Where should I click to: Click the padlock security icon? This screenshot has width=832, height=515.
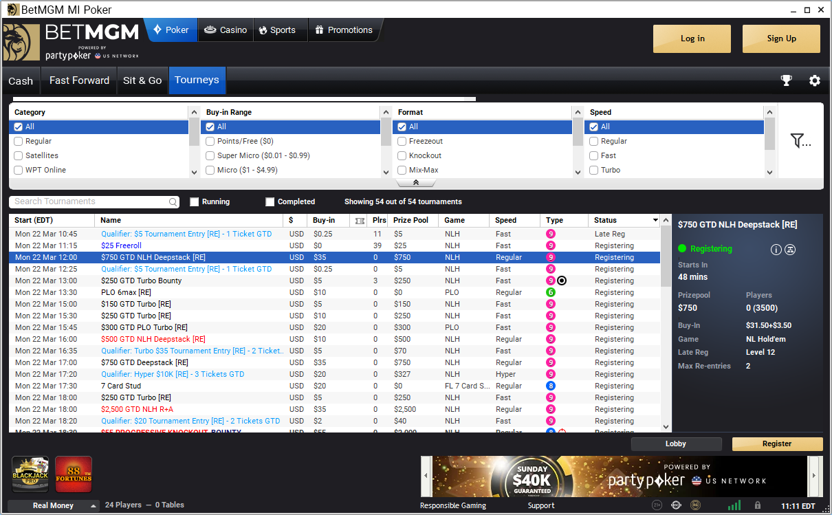tap(758, 505)
